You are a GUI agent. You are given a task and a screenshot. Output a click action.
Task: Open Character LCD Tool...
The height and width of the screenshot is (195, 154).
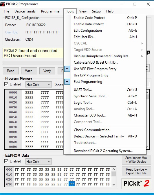105,115
